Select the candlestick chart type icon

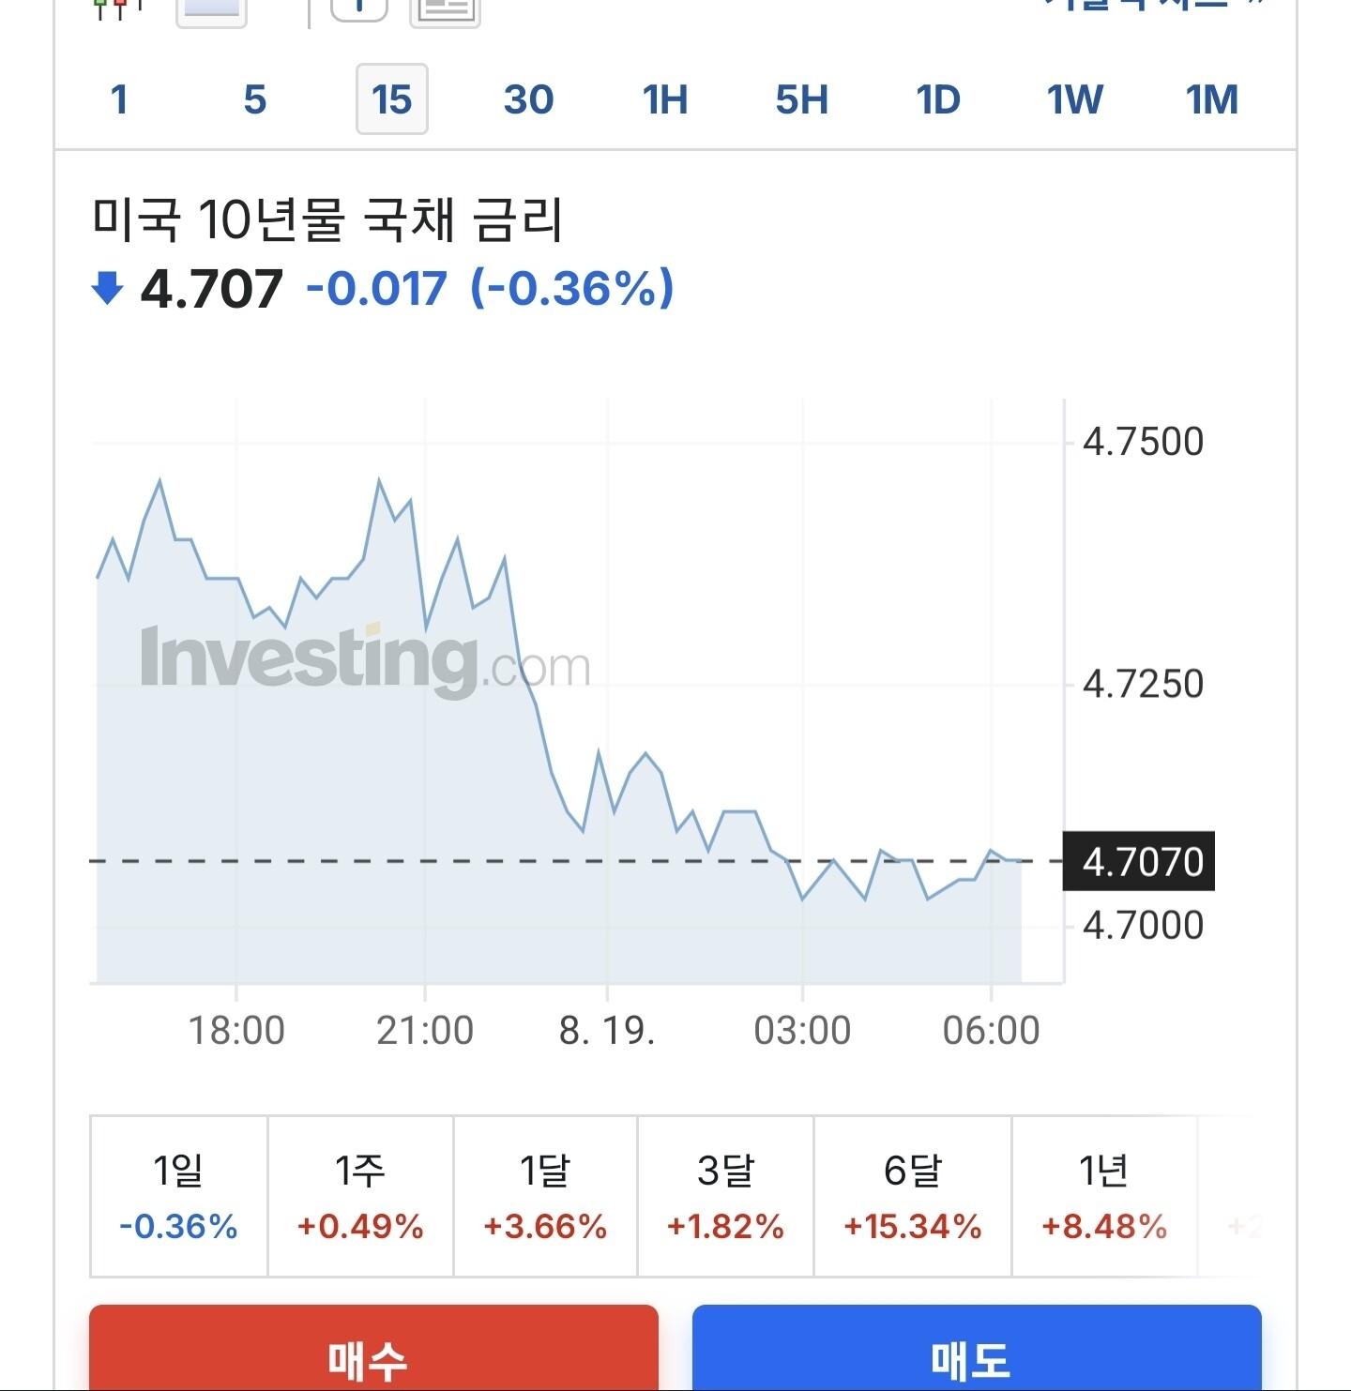tap(118, 8)
